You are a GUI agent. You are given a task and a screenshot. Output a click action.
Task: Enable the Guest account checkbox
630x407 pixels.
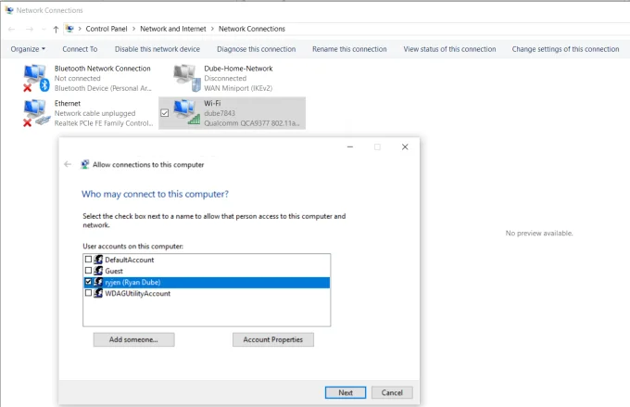[x=89, y=271]
